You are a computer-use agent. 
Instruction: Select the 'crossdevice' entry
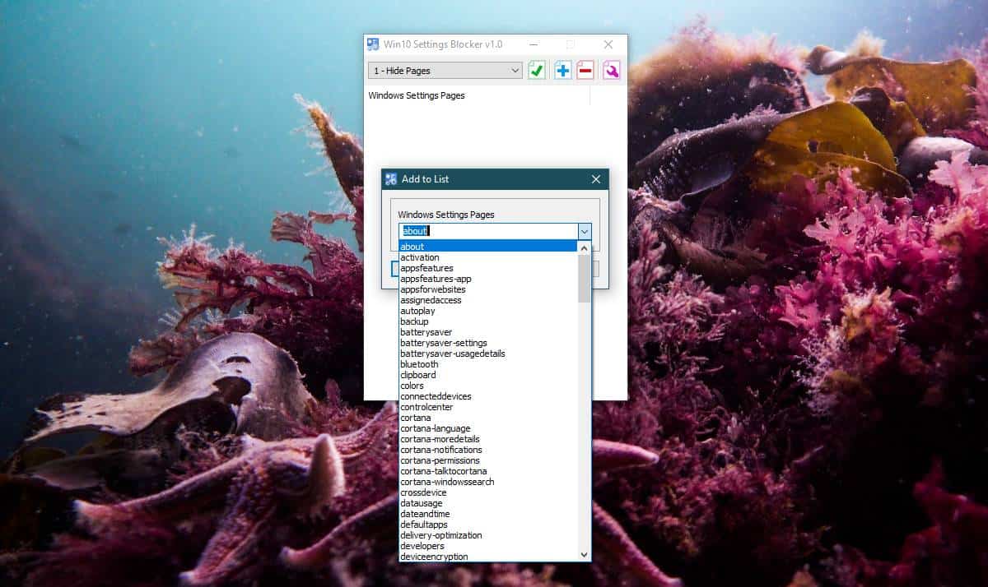click(488, 492)
